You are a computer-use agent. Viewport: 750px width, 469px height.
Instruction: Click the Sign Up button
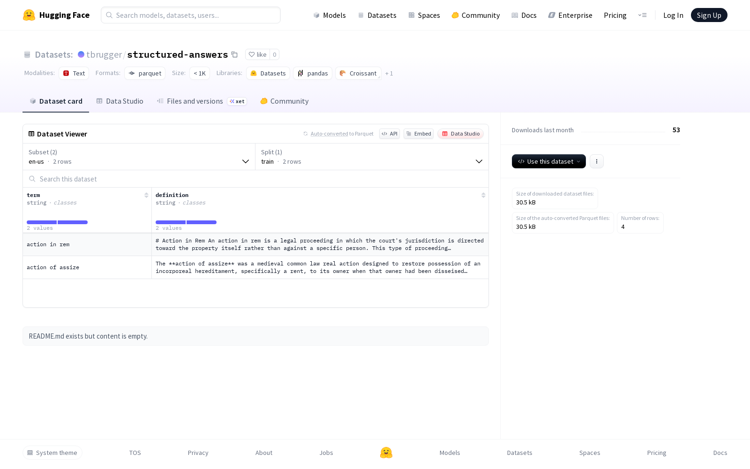pyautogui.click(x=709, y=15)
